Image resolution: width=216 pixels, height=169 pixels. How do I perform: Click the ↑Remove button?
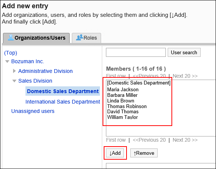pyautogui.click(x=144, y=153)
